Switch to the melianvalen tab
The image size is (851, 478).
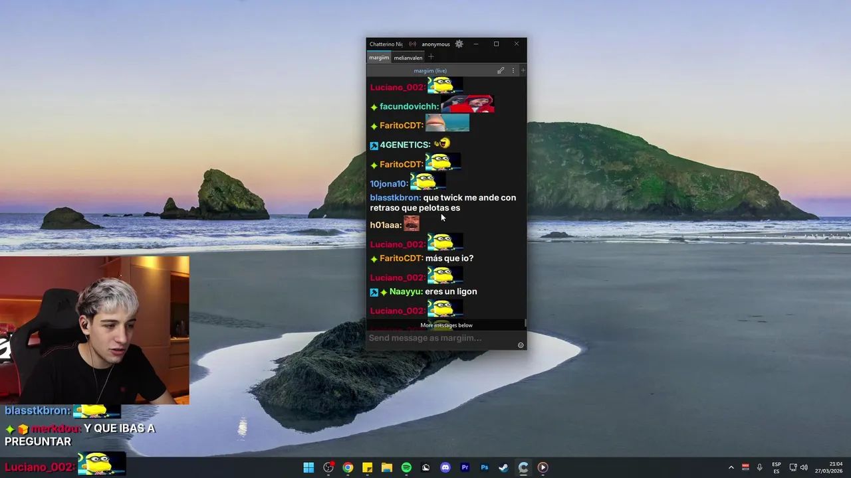point(408,58)
